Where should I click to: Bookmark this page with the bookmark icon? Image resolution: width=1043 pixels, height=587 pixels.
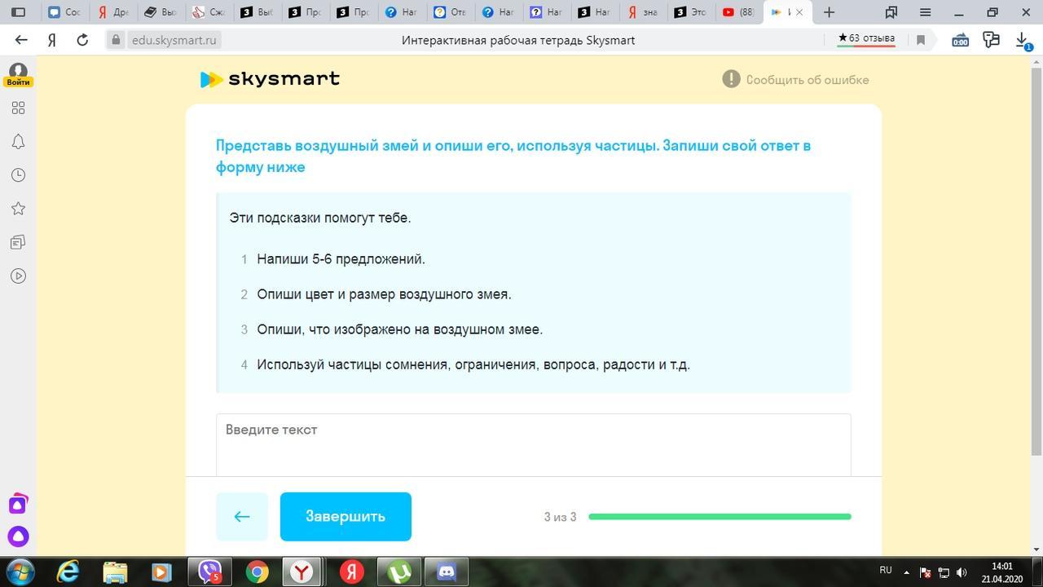point(921,40)
